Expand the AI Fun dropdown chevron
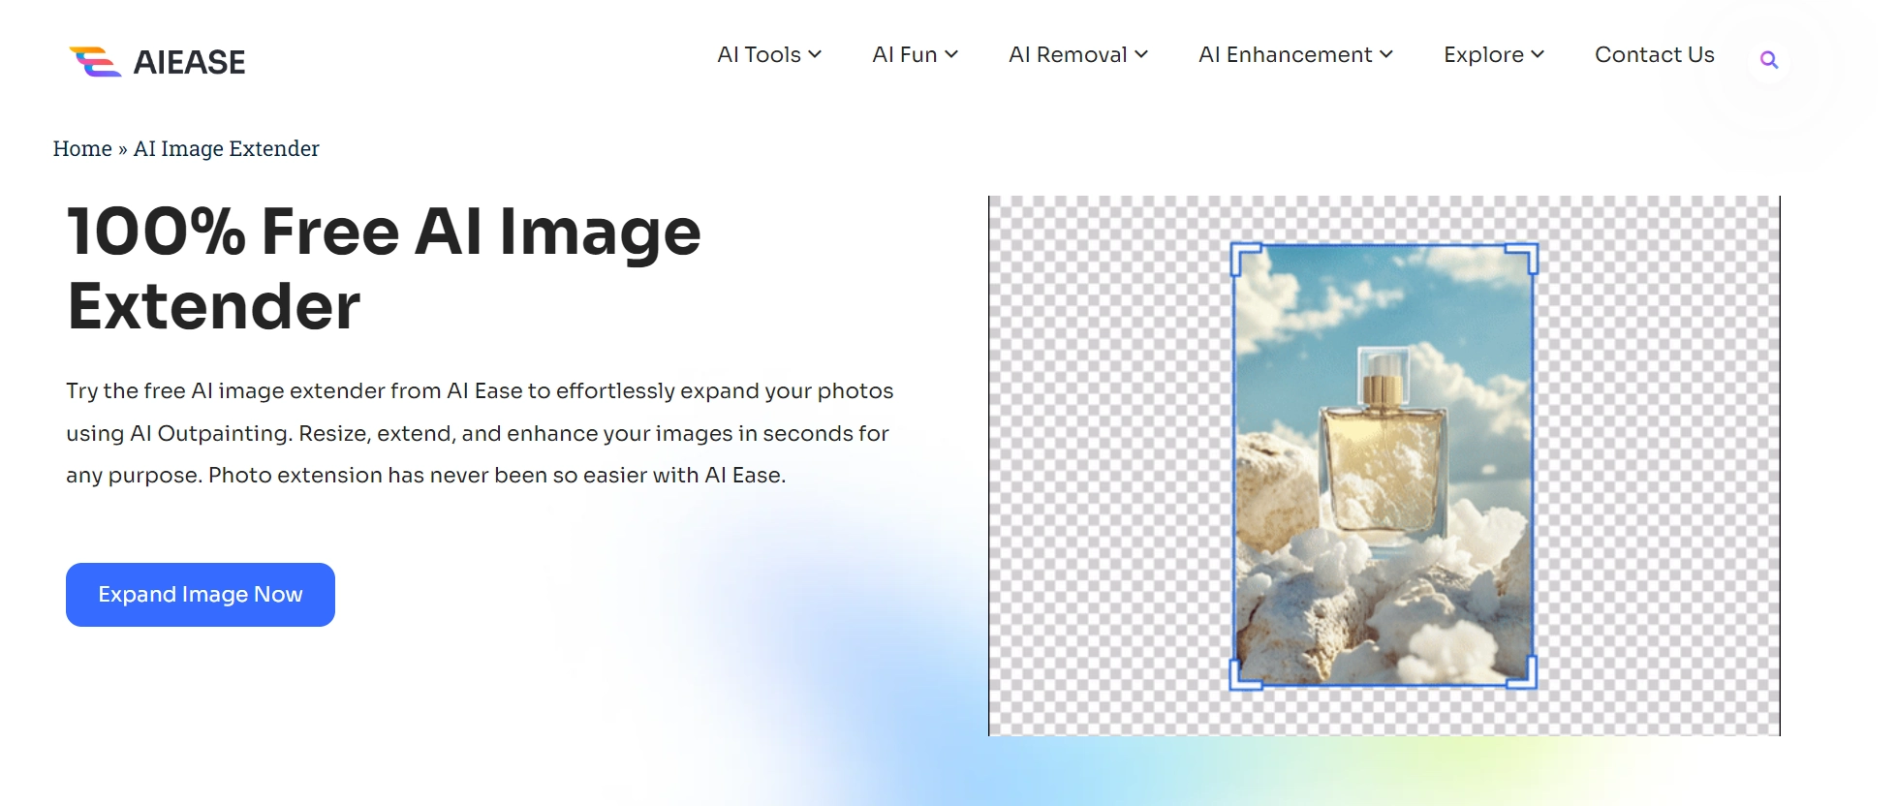 (x=951, y=55)
